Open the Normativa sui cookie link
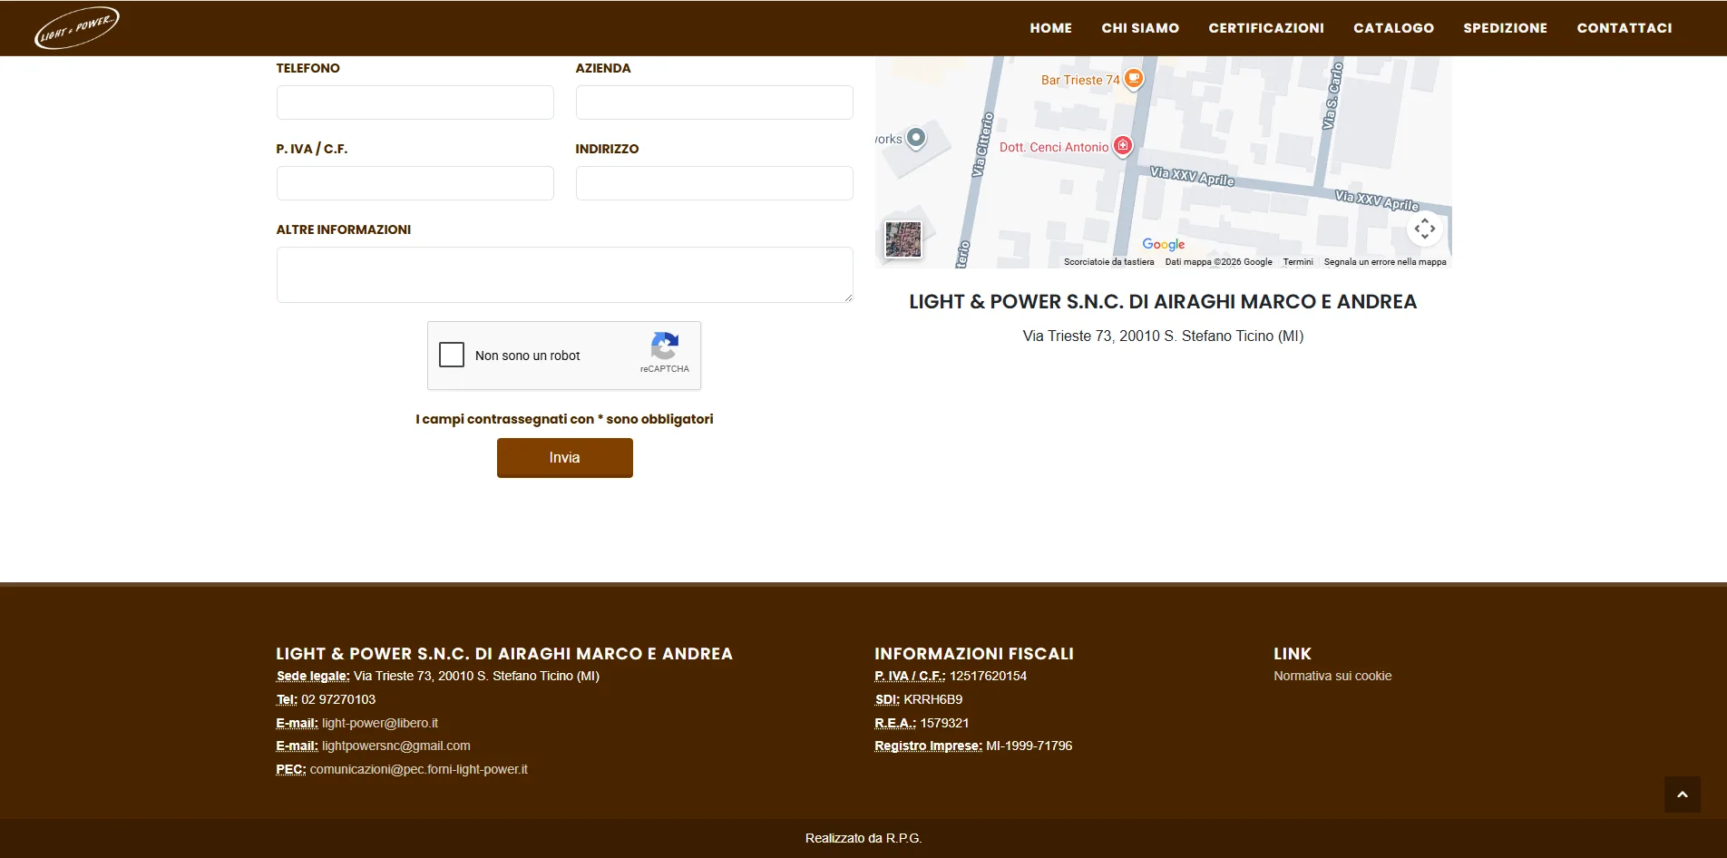 click(x=1332, y=676)
